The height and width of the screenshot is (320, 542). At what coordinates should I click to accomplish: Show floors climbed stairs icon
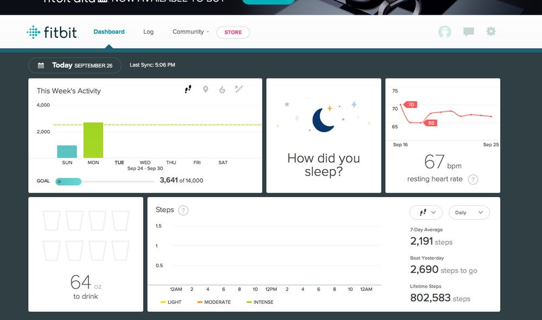point(239,89)
